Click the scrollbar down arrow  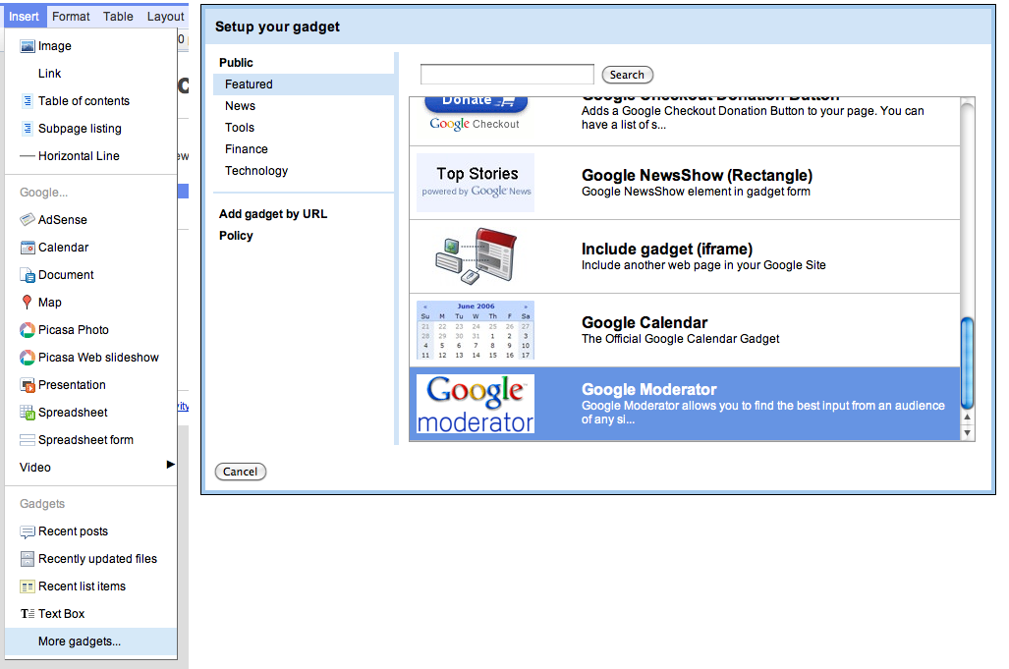967,433
